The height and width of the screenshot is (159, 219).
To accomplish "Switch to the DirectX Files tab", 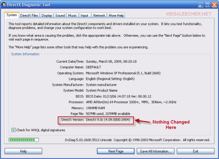I will 29,15.
